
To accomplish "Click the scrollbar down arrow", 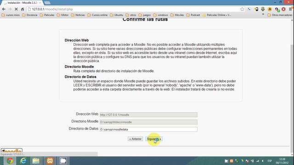I will [x=292, y=154].
